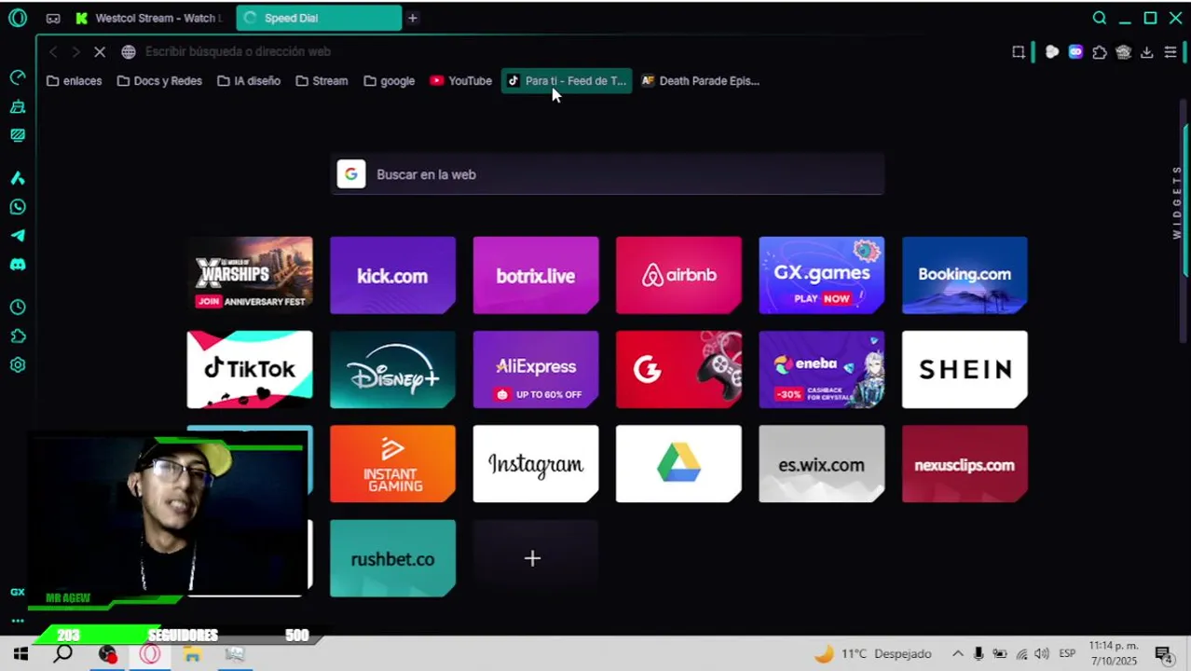Open the kick.com speed dial tile
This screenshot has height=671, width=1191.
[392, 275]
